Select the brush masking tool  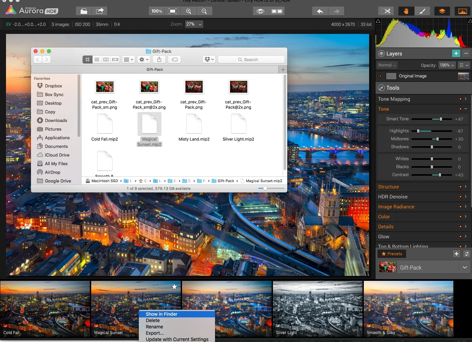422,11
